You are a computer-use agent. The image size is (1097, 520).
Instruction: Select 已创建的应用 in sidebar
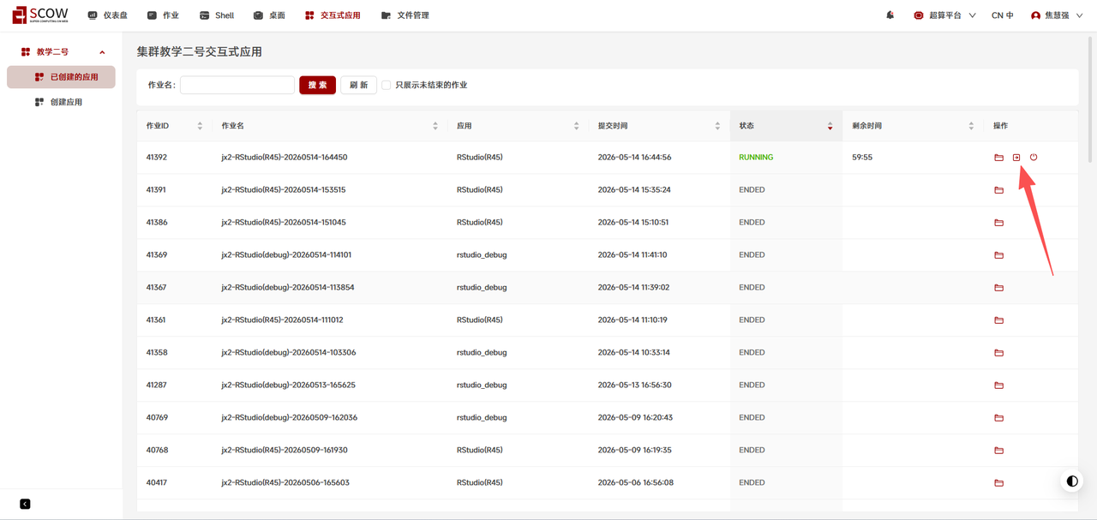[x=61, y=77]
